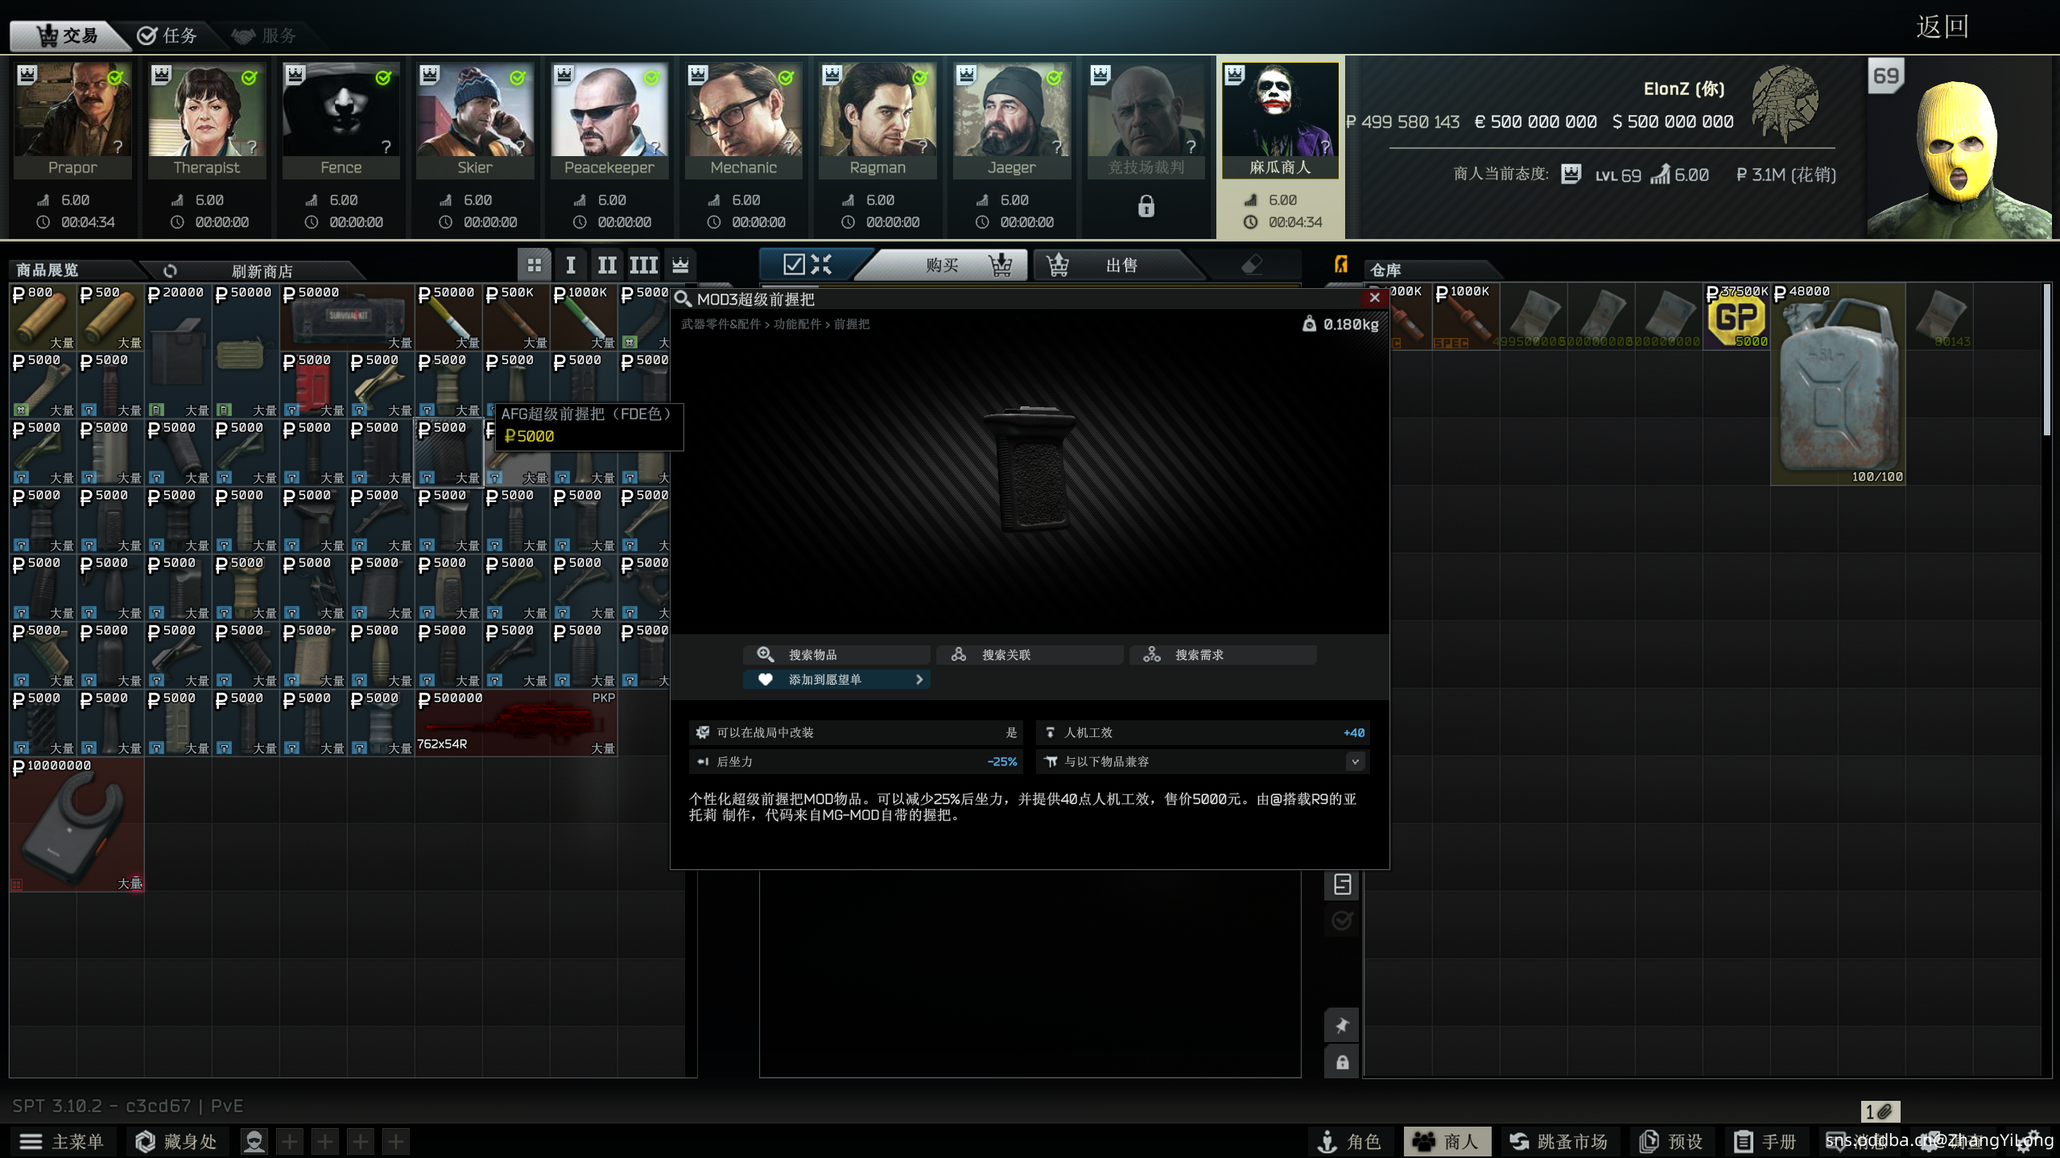Switch to the 交易 tab

coord(68,35)
